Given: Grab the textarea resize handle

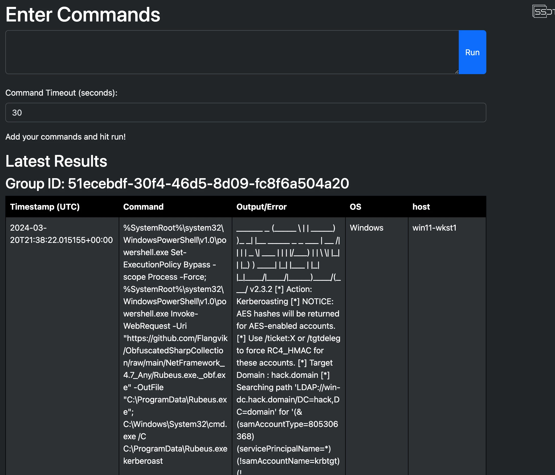Looking at the screenshot, I should coord(456,72).
